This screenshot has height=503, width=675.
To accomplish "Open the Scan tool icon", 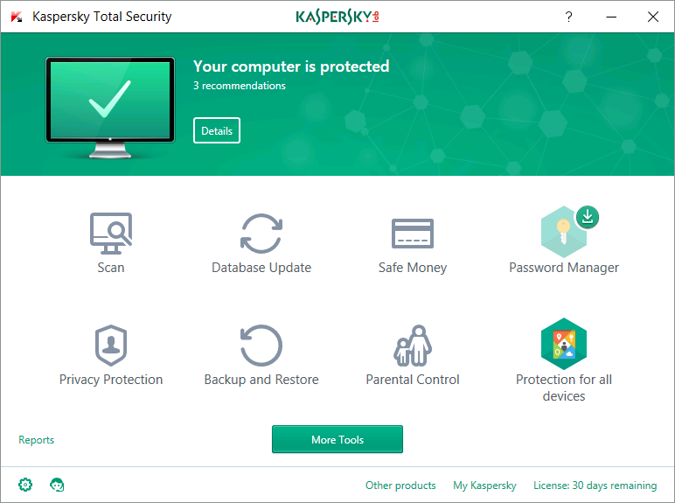I will pyautogui.click(x=111, y=234).
